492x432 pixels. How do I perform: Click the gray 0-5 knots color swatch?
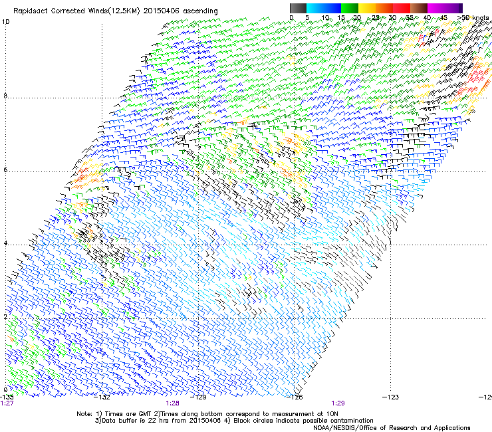click(x=298, y=8)
